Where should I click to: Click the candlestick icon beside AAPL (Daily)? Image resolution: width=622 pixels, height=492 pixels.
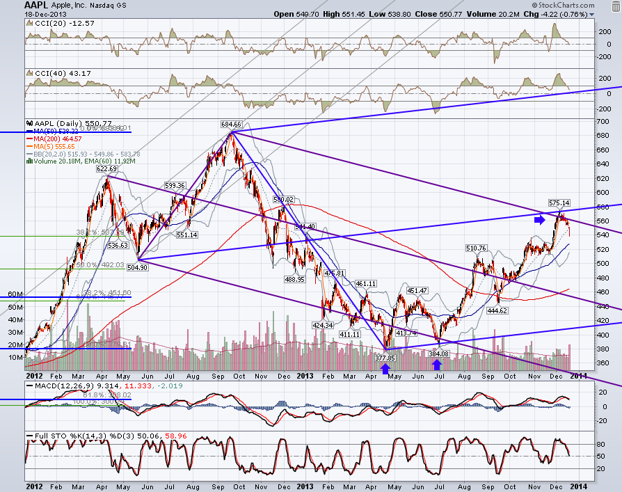click(29, 123)
